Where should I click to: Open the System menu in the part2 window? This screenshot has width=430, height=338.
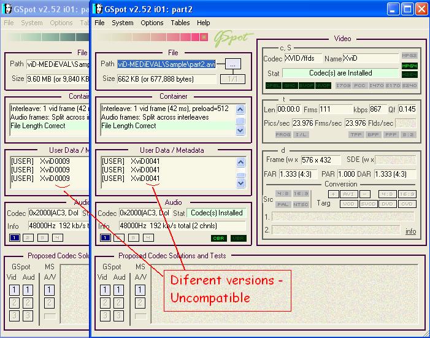tap(122, 23)
